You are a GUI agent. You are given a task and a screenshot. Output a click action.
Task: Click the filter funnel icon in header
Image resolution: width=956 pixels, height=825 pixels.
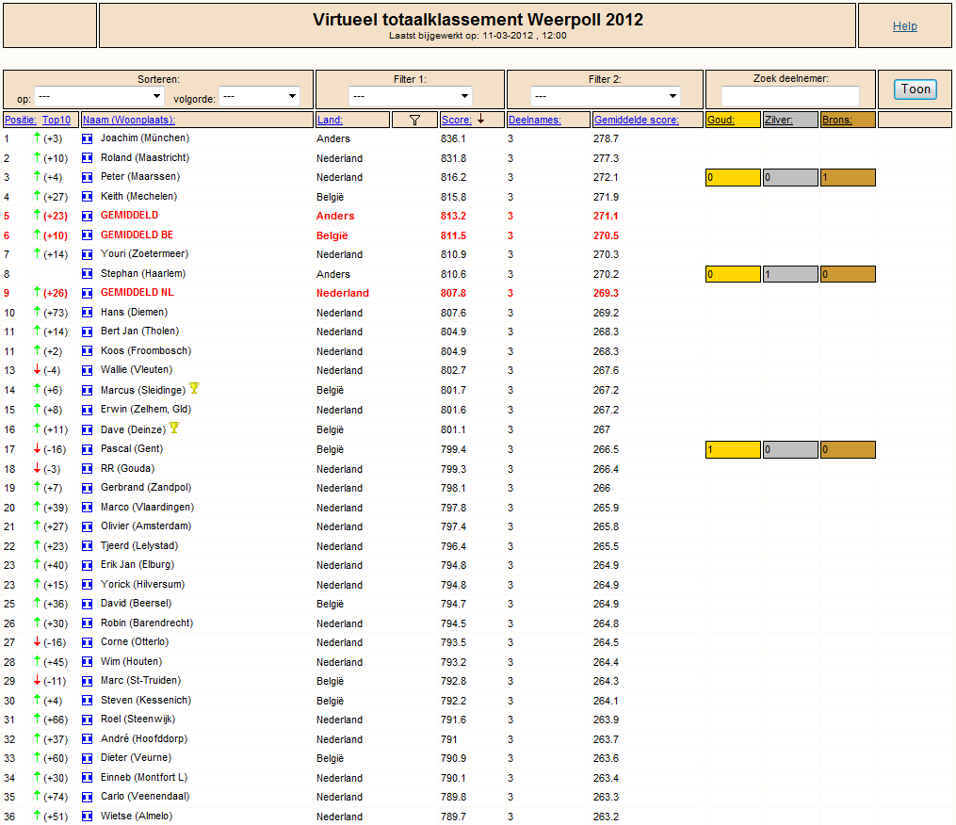[414, 121]
